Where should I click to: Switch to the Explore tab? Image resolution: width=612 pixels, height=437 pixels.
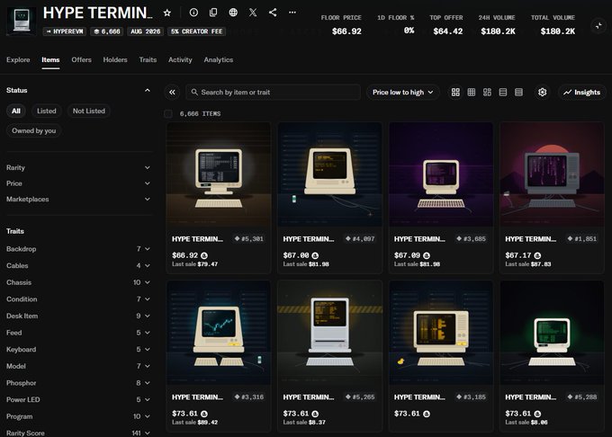[x=18, y=59]
